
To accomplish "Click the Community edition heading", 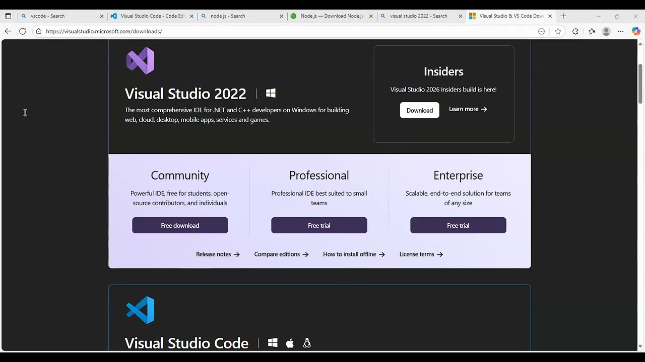I will pyautogui.click(x=180, y=175).
